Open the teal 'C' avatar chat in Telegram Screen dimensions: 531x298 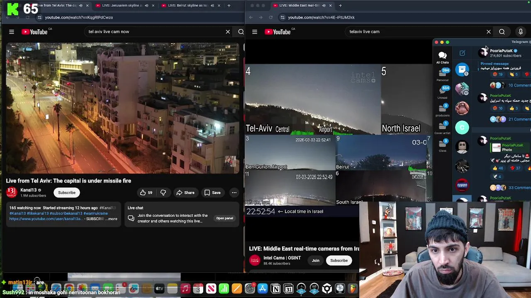pos(462,127)
